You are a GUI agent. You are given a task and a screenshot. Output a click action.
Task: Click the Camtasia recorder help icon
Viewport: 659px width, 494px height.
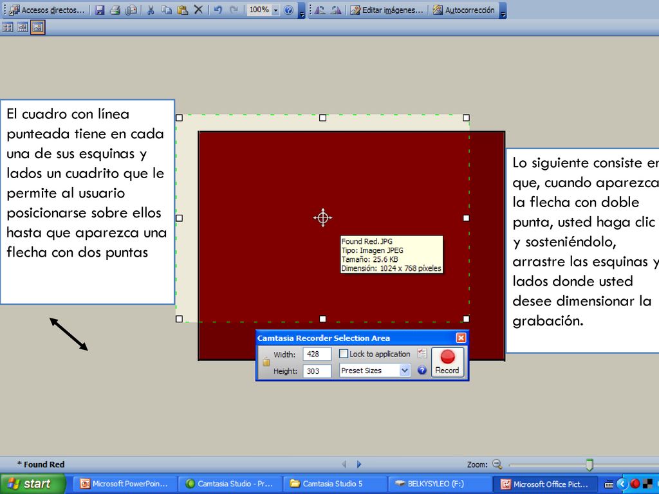422,370
